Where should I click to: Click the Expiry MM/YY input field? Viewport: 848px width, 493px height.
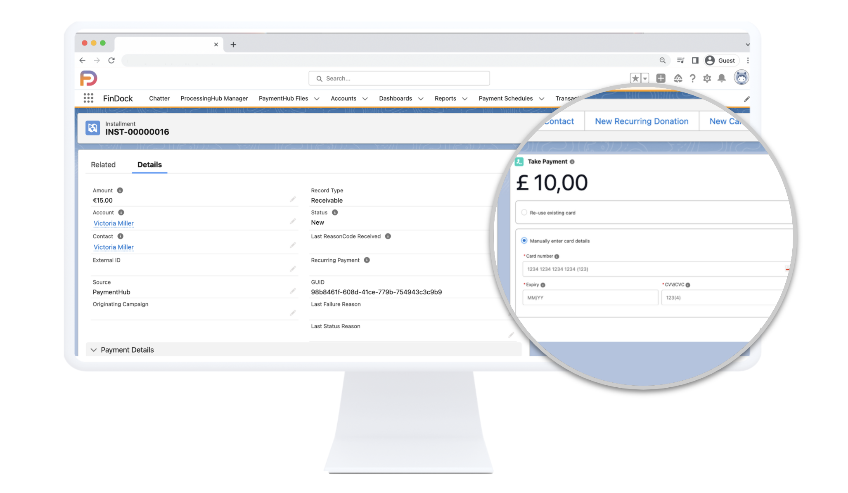click(590, 297)
